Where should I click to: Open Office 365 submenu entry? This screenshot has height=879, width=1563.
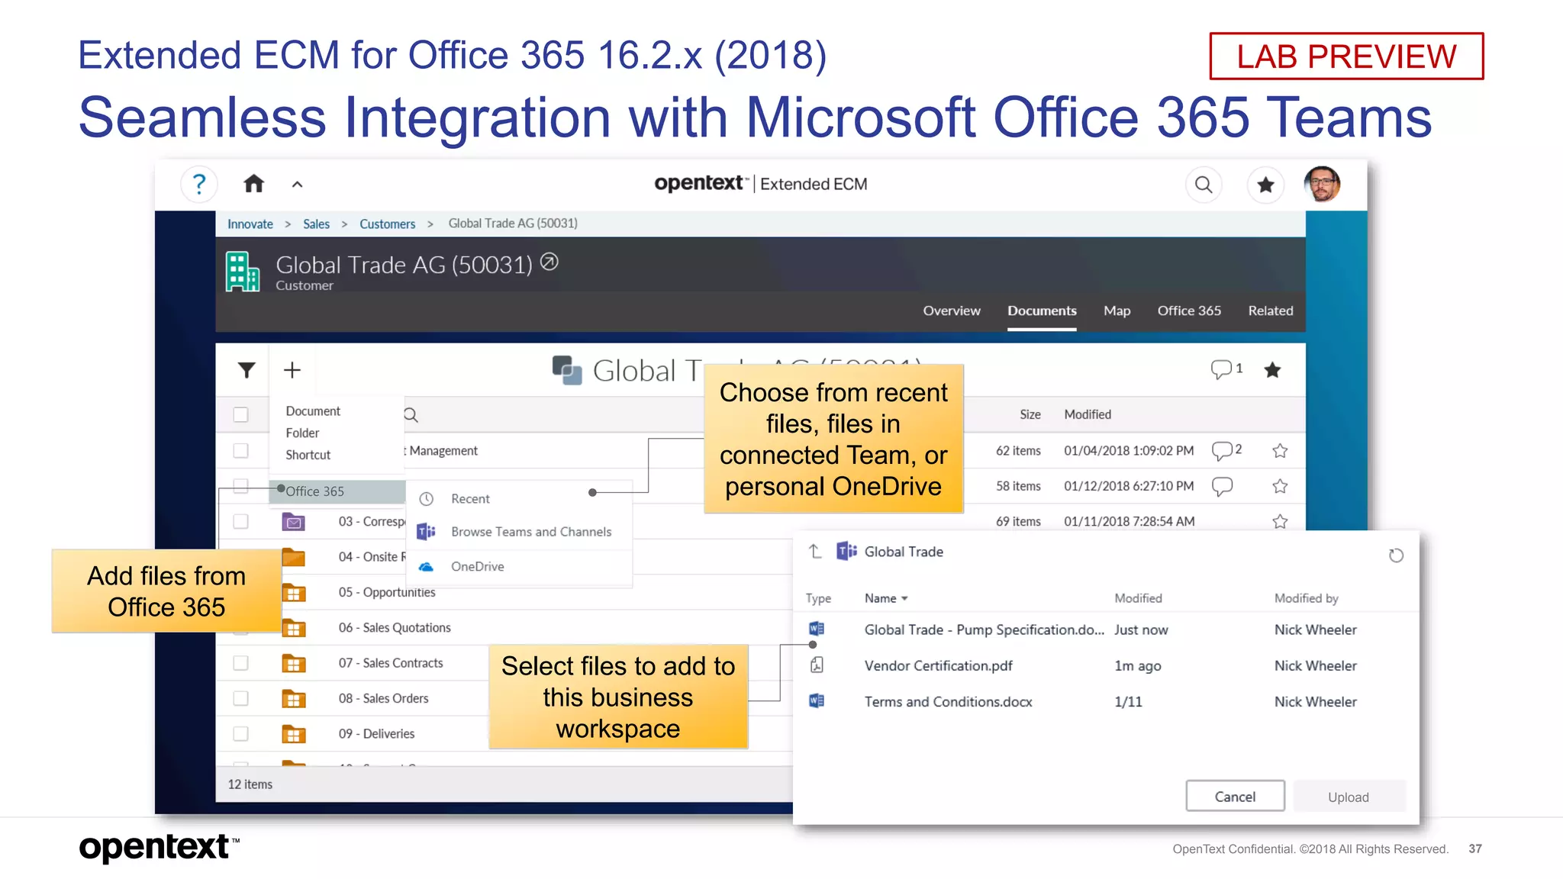click(337, 491)
